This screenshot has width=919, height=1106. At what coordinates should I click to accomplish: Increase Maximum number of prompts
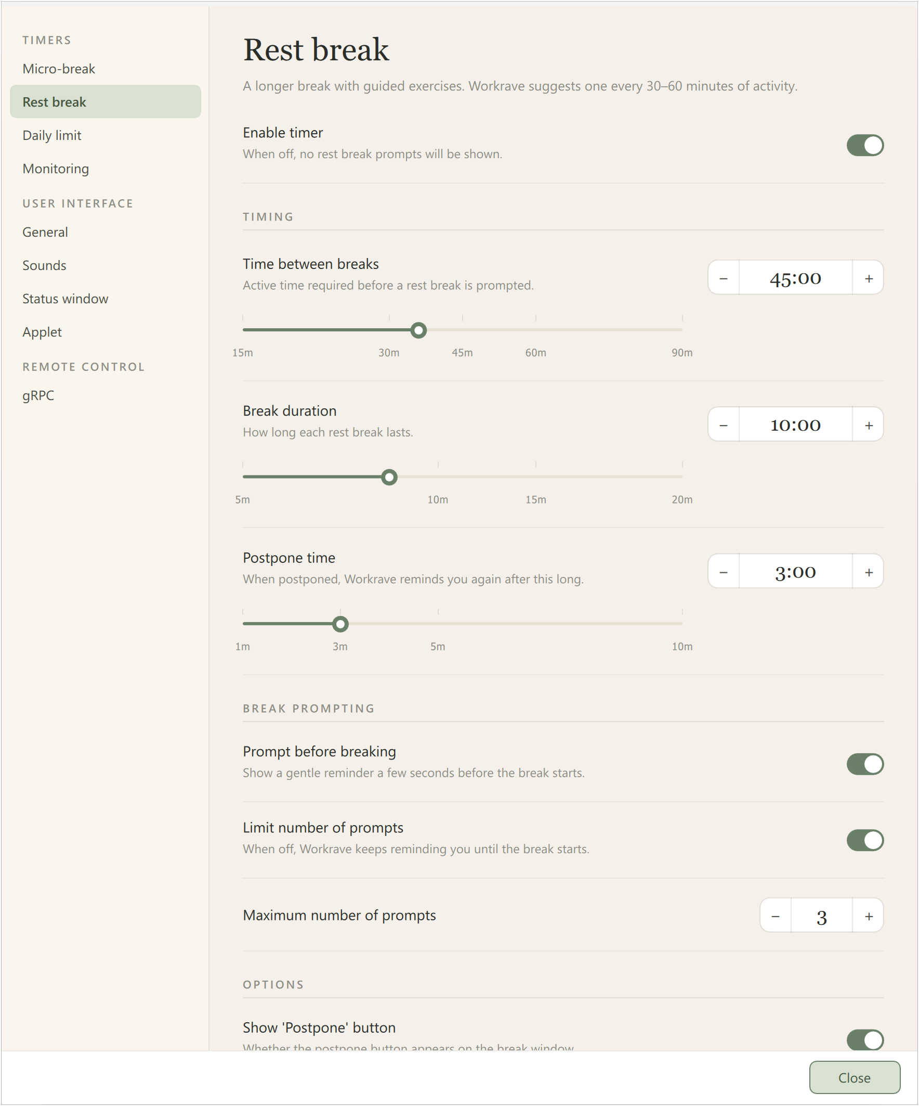(x=869, y=916)
